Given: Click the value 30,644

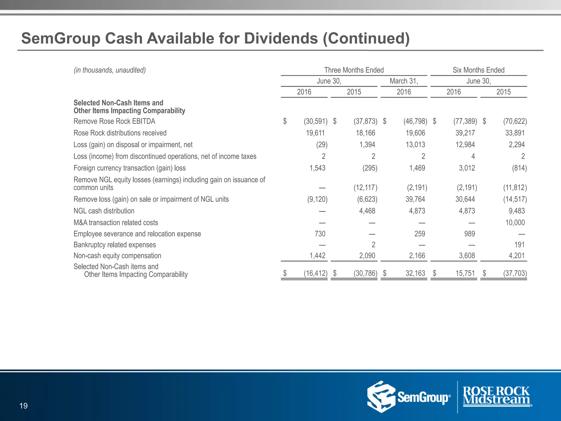Looking at the screenshot, I should [465, 199].
